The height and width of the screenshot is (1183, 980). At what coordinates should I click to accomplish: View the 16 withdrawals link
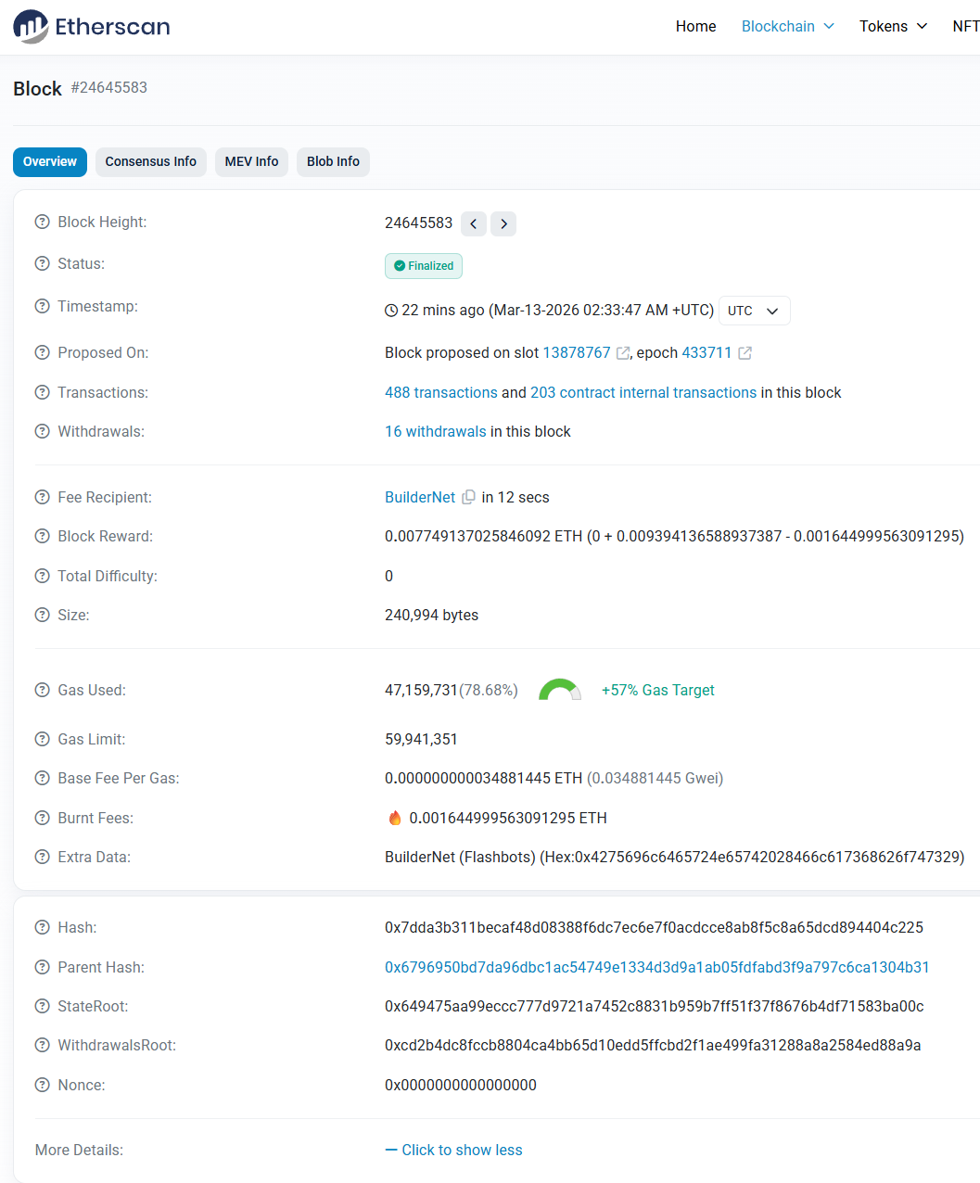pos(435,432)
